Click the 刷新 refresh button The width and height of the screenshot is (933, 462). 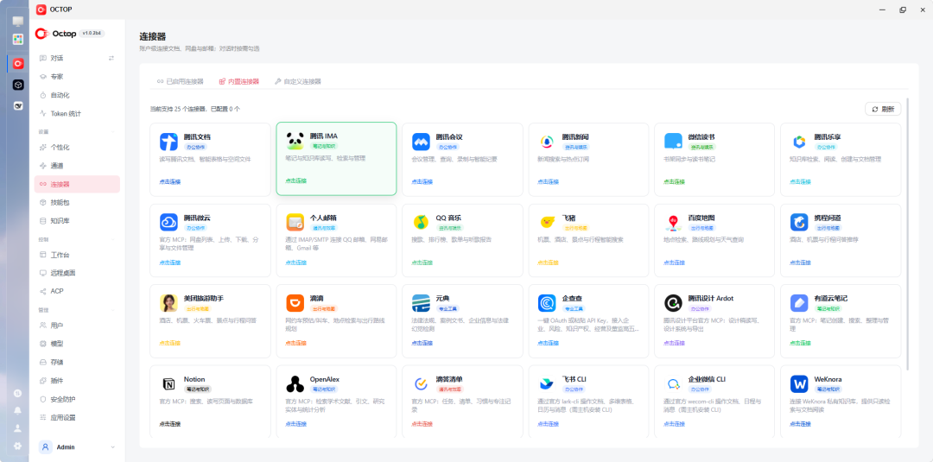pyautogui.click(x=883, y=110)
